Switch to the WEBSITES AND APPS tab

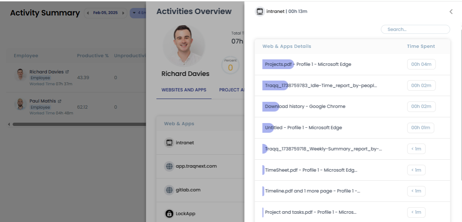click(184, 90)
